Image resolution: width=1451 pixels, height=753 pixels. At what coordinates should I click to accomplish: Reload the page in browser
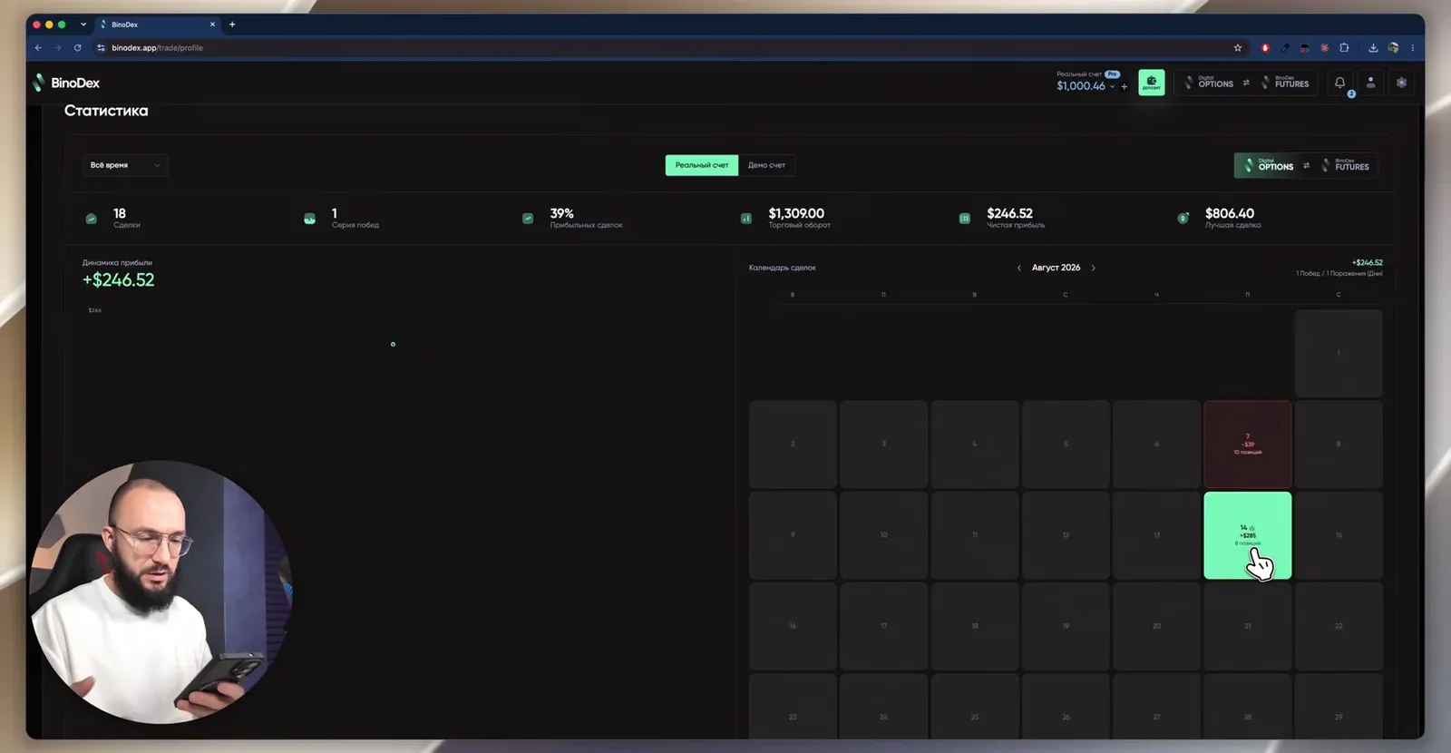[x=77, y=48]
